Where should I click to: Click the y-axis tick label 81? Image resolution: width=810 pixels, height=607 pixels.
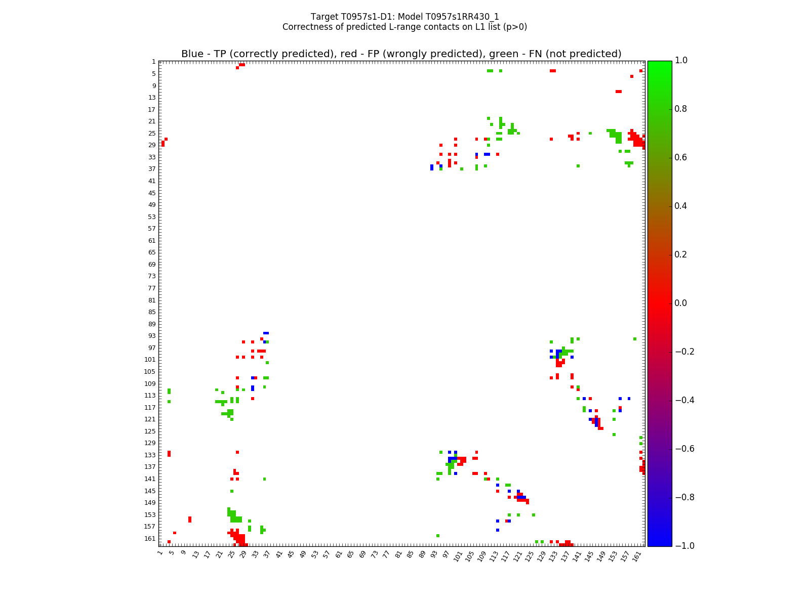tap(152, 300)
